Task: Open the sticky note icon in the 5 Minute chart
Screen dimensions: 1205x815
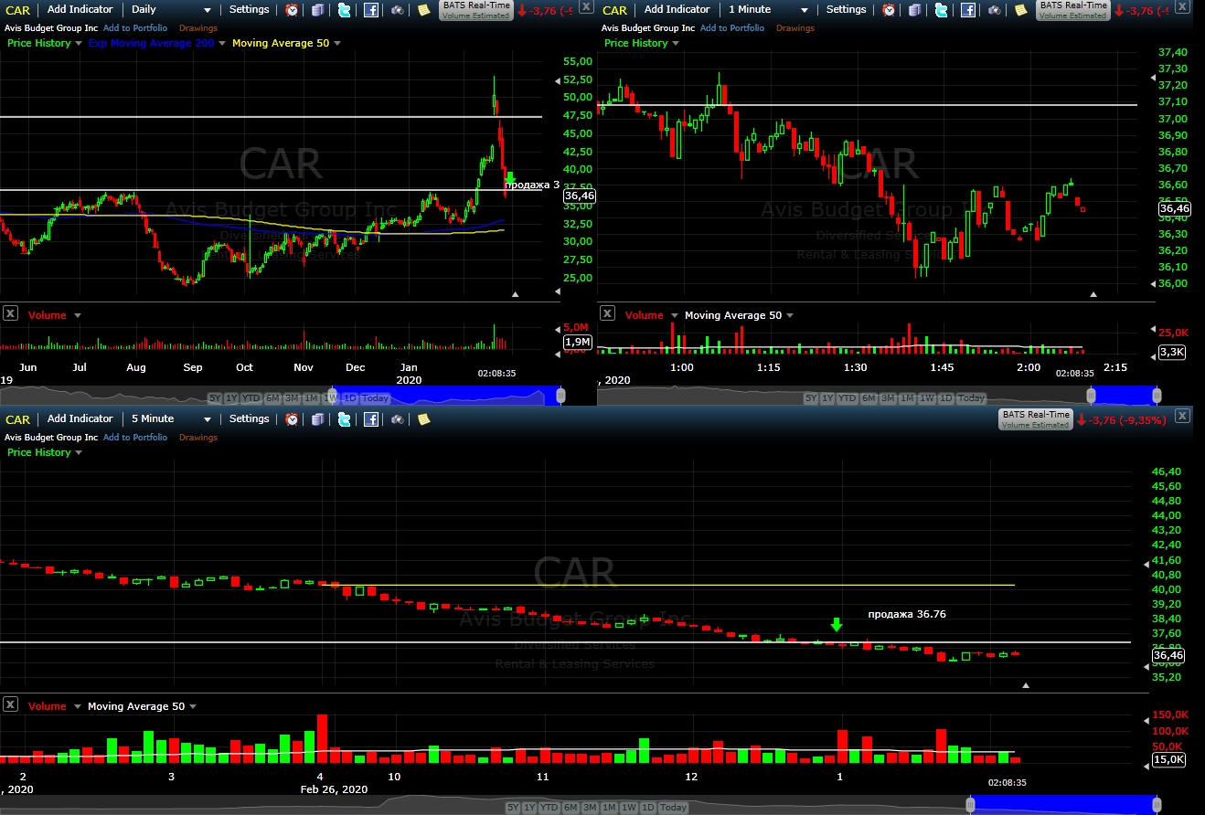Action: [423, 419]
